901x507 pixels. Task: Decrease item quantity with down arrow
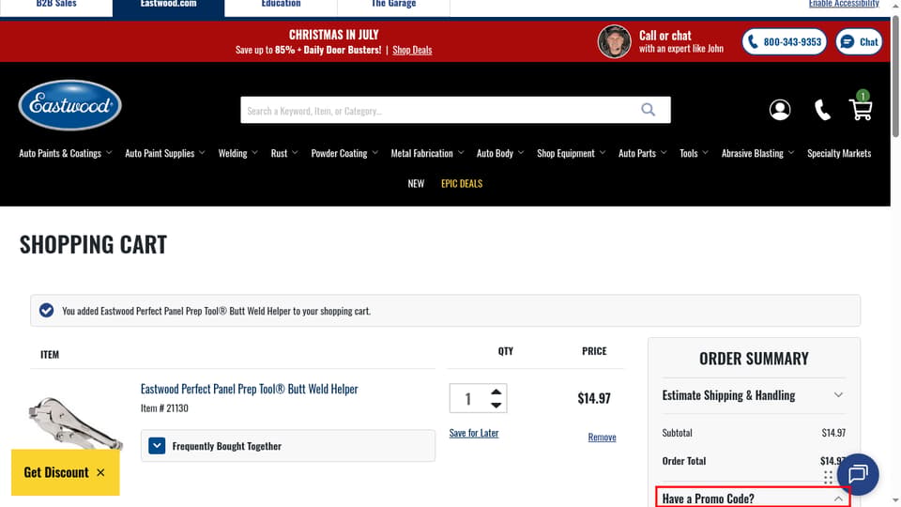[x=496, y=406]
